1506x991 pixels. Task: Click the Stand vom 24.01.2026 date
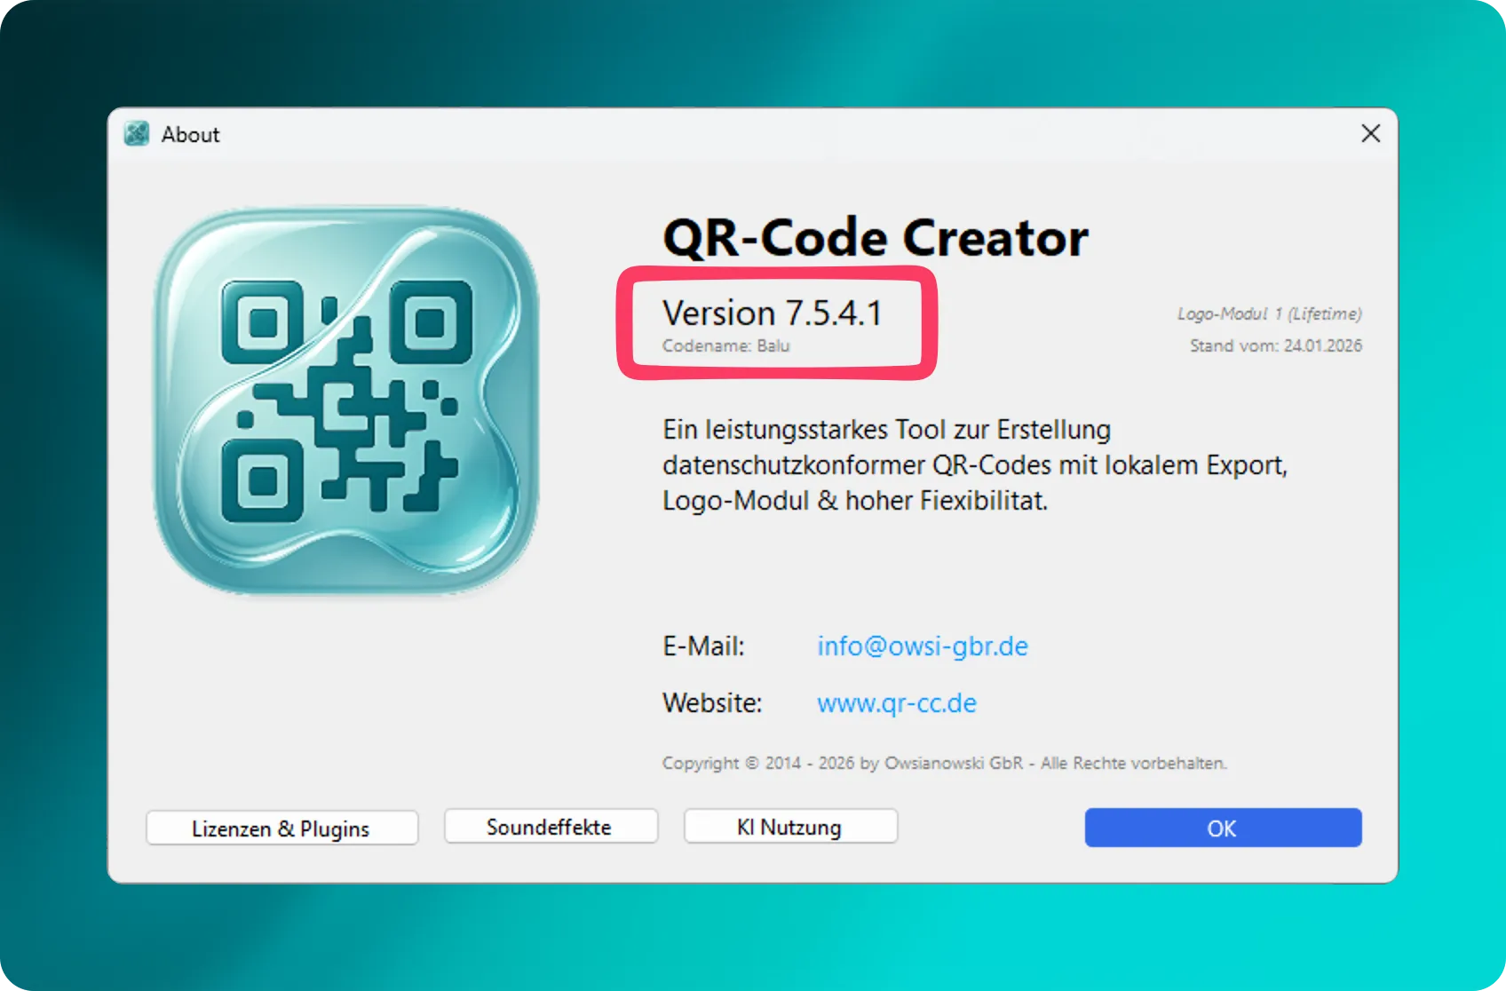pyautogui.click(x=1275, y=345)
